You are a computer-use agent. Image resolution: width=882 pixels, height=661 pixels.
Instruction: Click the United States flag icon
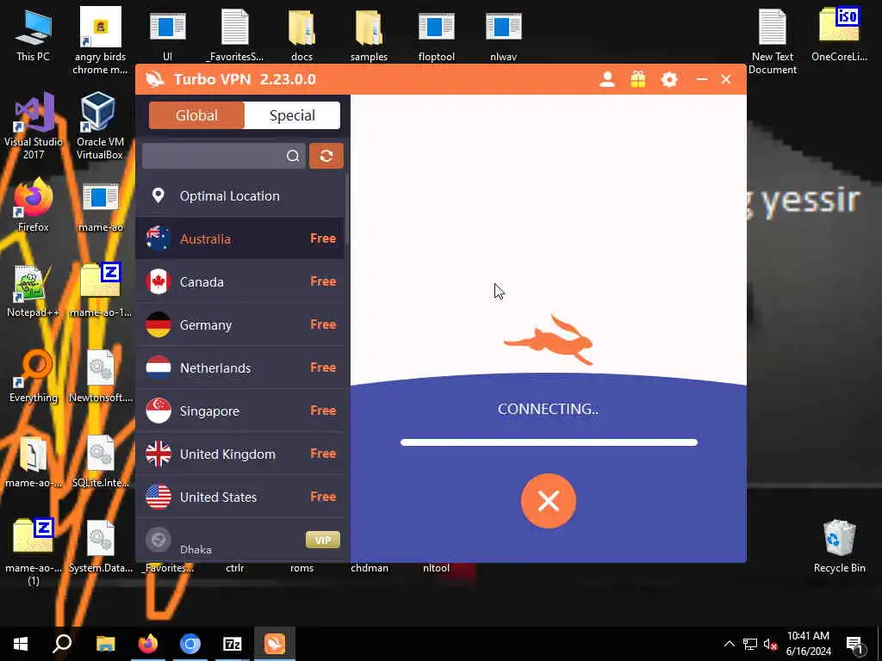click(158, 497)
